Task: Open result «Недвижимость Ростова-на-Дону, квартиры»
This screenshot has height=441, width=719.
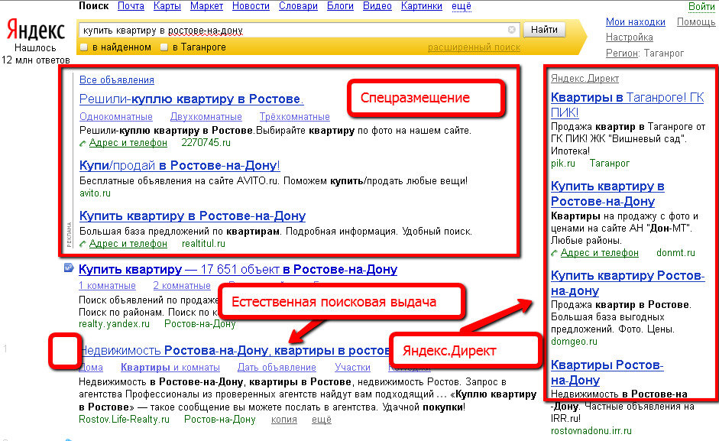Action: tap(236, 351)
